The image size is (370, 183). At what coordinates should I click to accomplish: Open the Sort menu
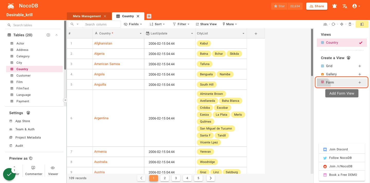[x=157, y=24]
